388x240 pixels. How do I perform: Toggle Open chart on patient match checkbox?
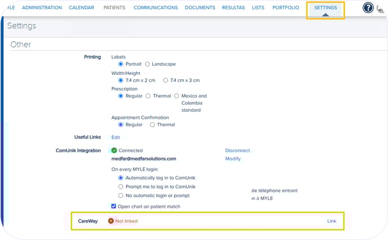[x=114, y=206]
